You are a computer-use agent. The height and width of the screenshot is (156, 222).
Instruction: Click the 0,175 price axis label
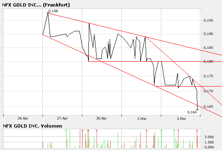pyautogui.click(x=208, y=76)
